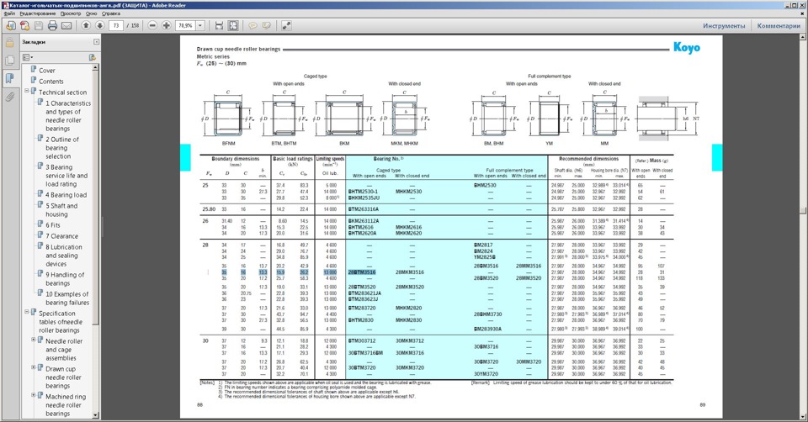Open bookmark 5 Shaft and housing
The width and height of the screenshot is (808, 422).
(61, 210)
